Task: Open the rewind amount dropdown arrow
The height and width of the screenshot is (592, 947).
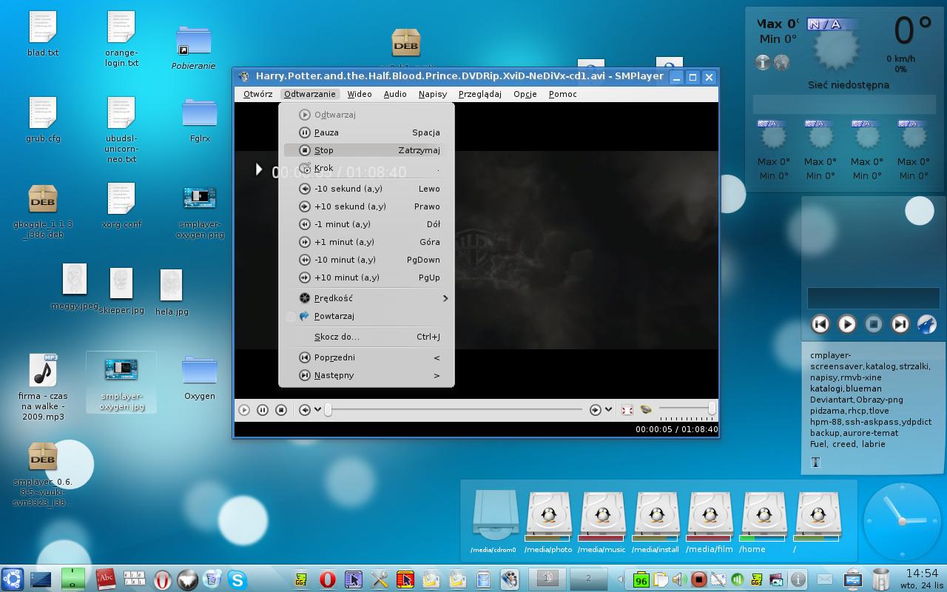Action: point(318,410)
